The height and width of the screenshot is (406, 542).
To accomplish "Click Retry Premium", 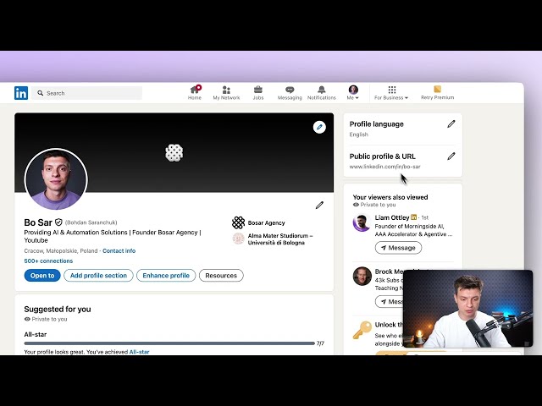I will click(x=437, y=93).
